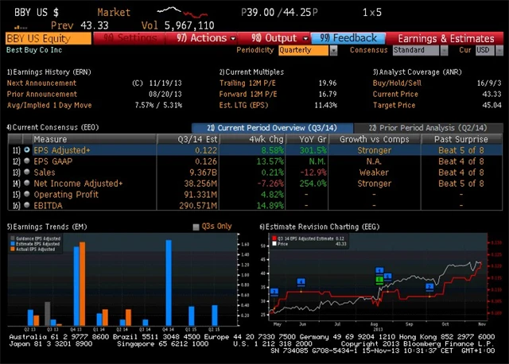
Task: Click the BBY US Equity ticker field
Action: point(48,38)
